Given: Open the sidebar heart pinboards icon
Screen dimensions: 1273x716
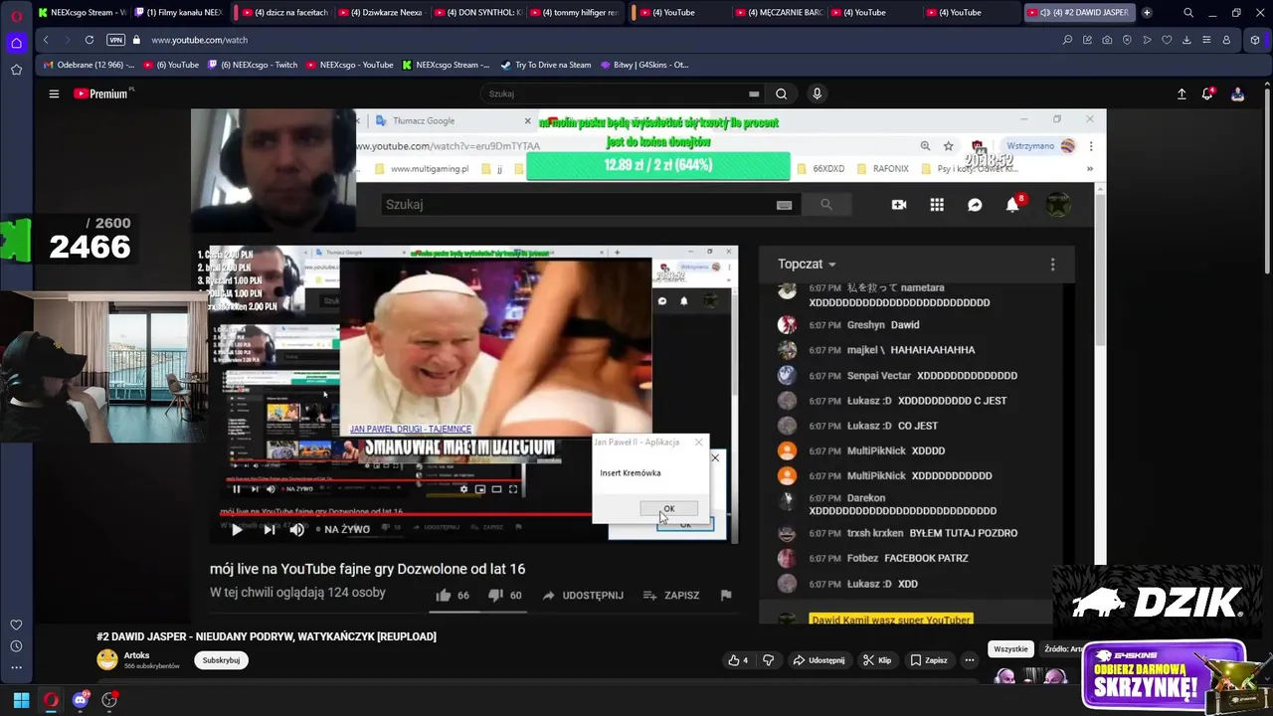Looking at the screenshot, I should [x=16, y=625].
